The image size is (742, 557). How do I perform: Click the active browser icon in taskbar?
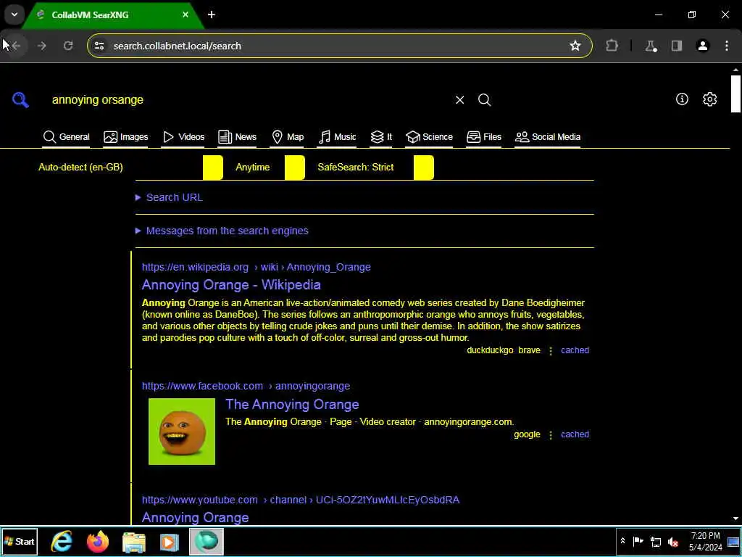click(207, 541)
